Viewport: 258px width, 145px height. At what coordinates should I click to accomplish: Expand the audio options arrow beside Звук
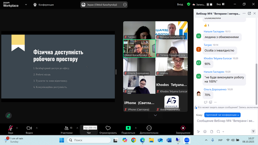tap(17, 128)
